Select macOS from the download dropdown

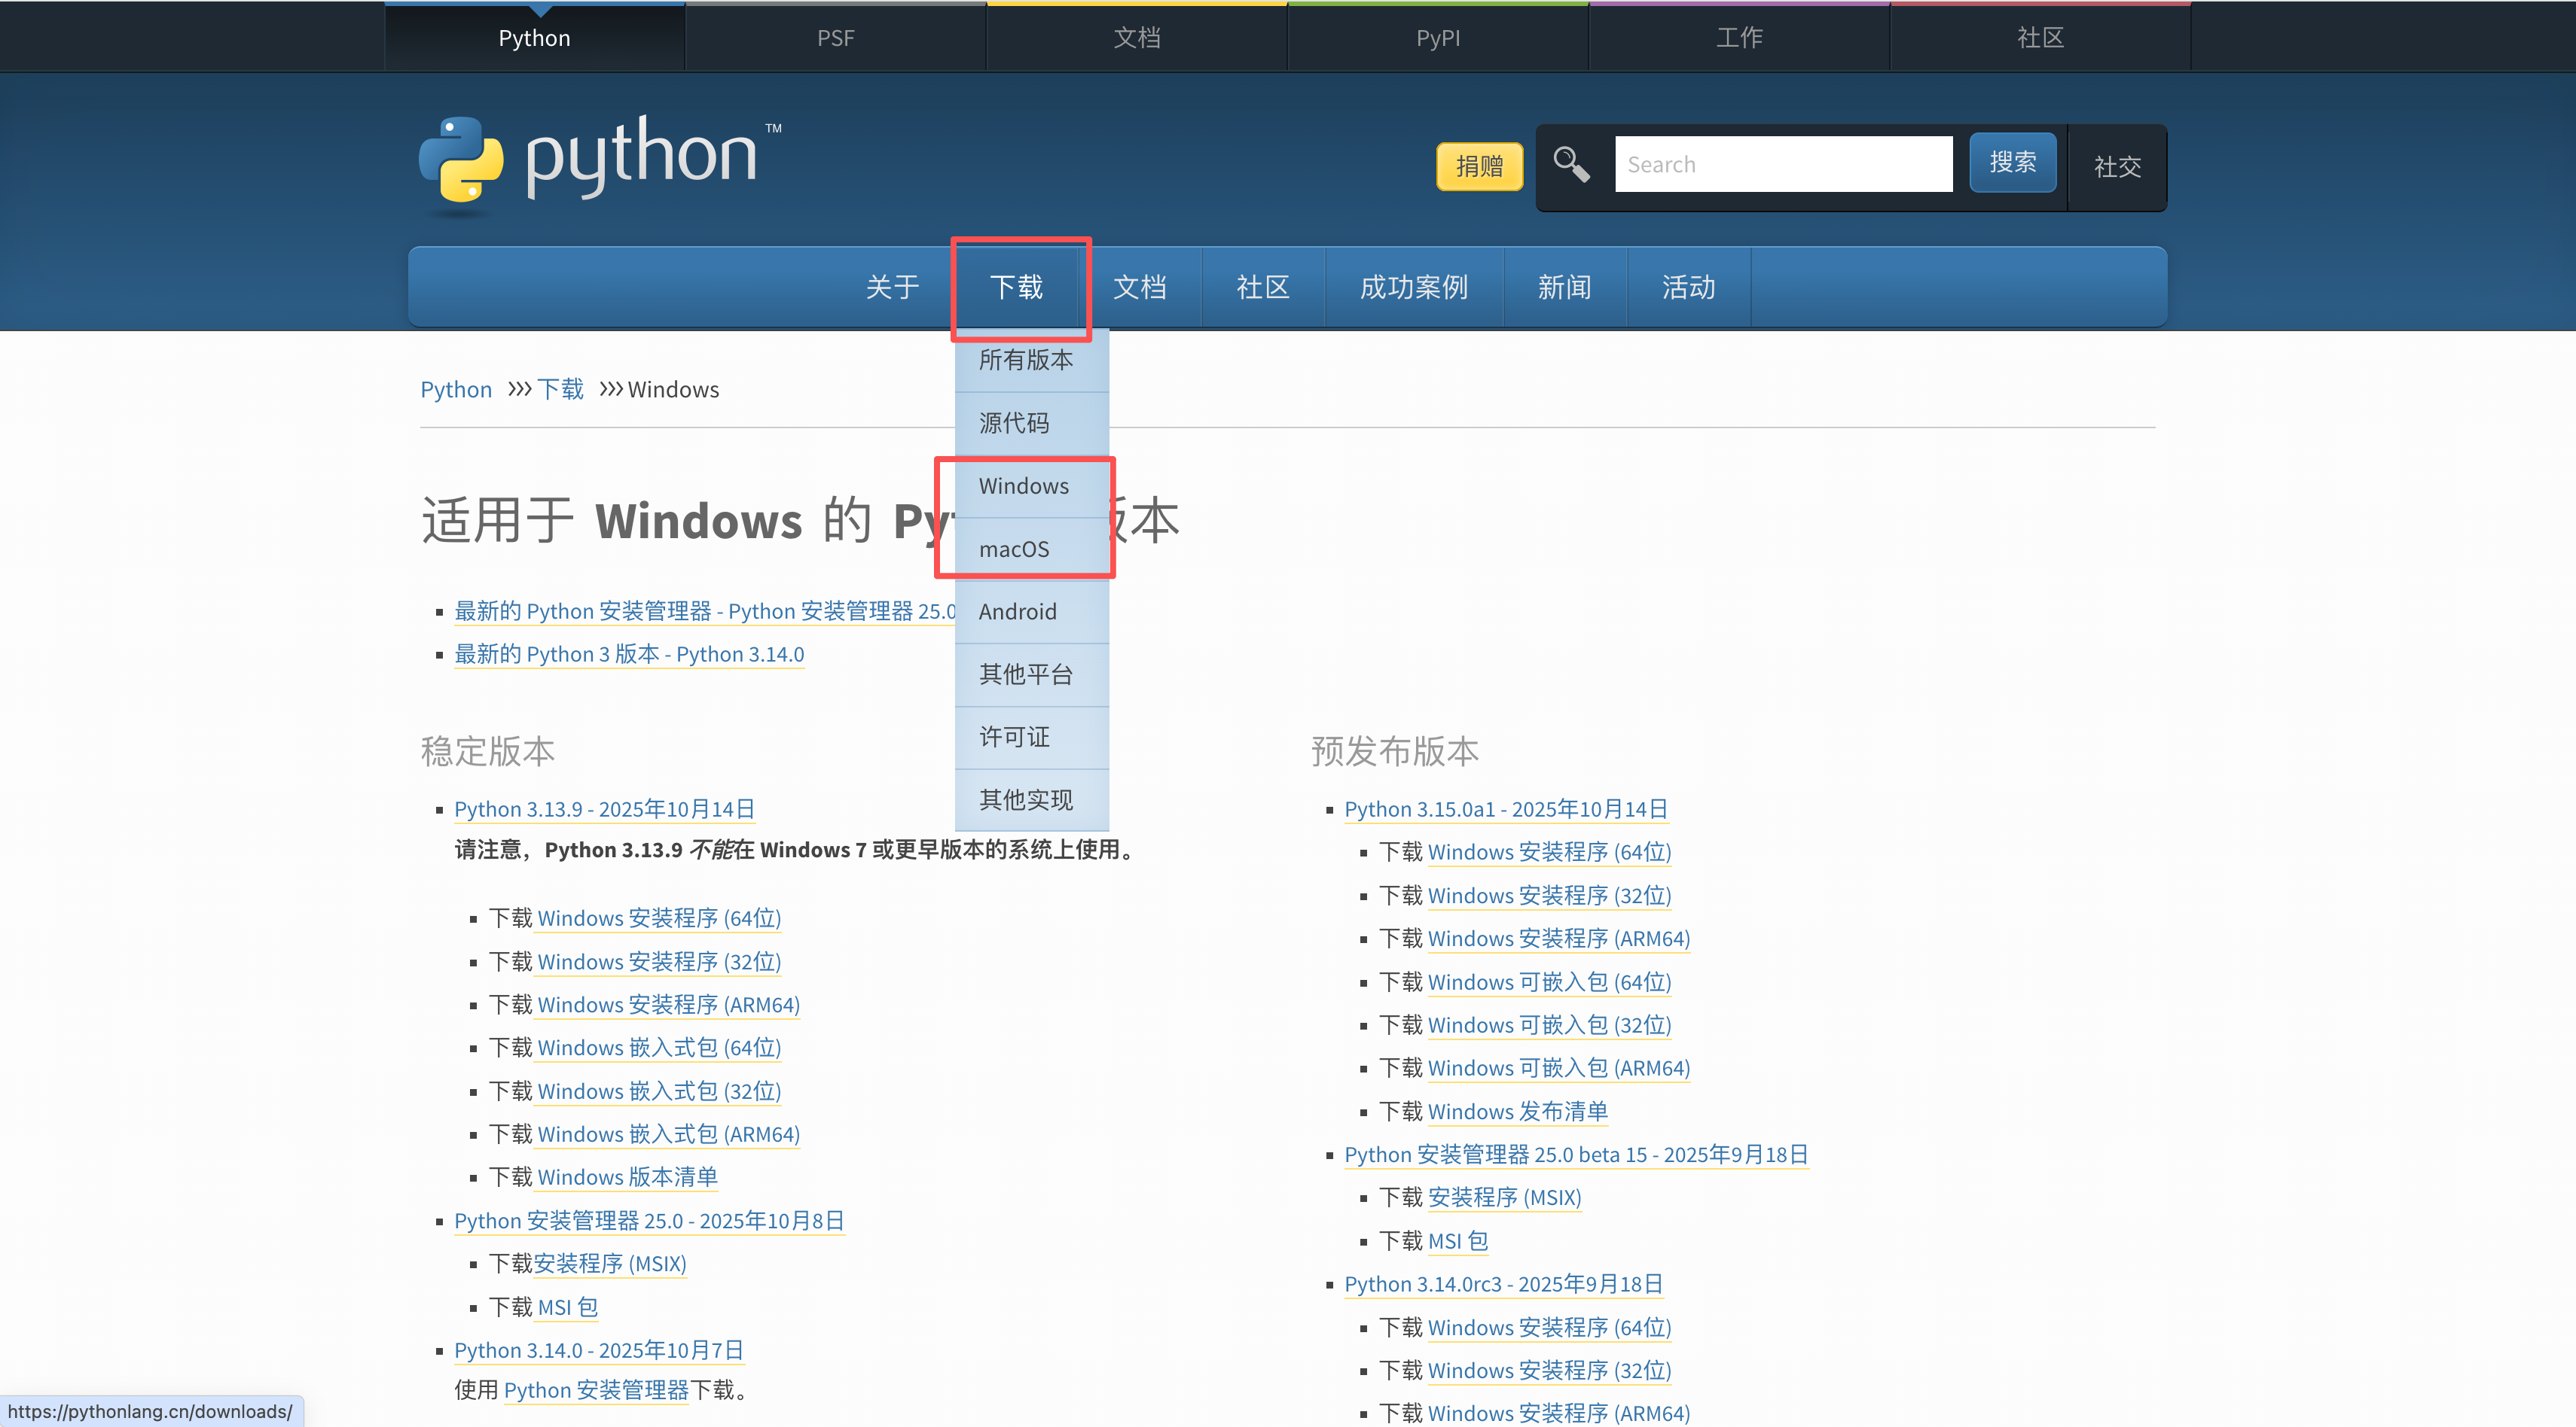1014,549
